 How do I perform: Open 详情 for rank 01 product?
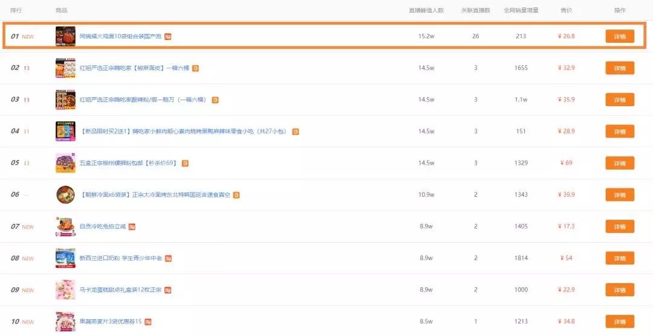pos(620,36)
